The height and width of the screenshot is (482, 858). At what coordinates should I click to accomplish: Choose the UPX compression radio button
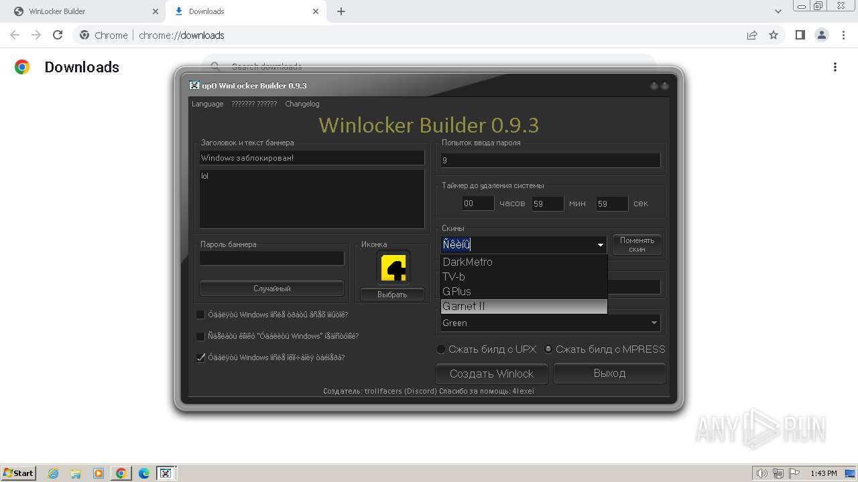click(441, 349)
